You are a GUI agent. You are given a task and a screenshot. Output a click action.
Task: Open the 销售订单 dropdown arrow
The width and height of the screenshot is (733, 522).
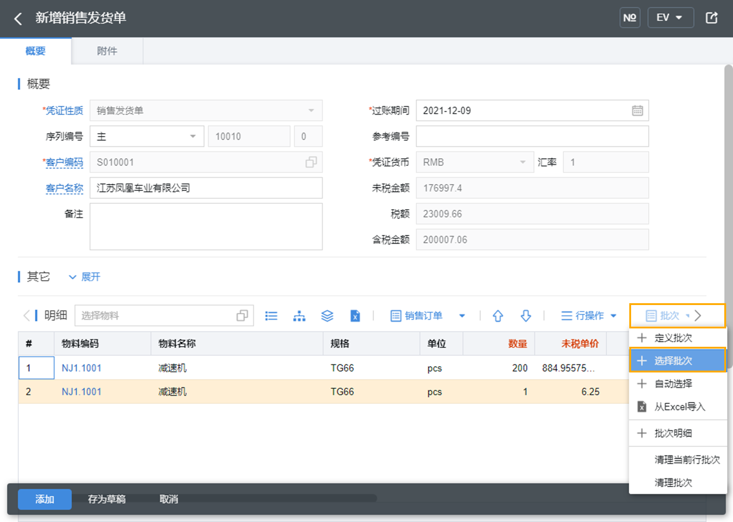[462, 316]
